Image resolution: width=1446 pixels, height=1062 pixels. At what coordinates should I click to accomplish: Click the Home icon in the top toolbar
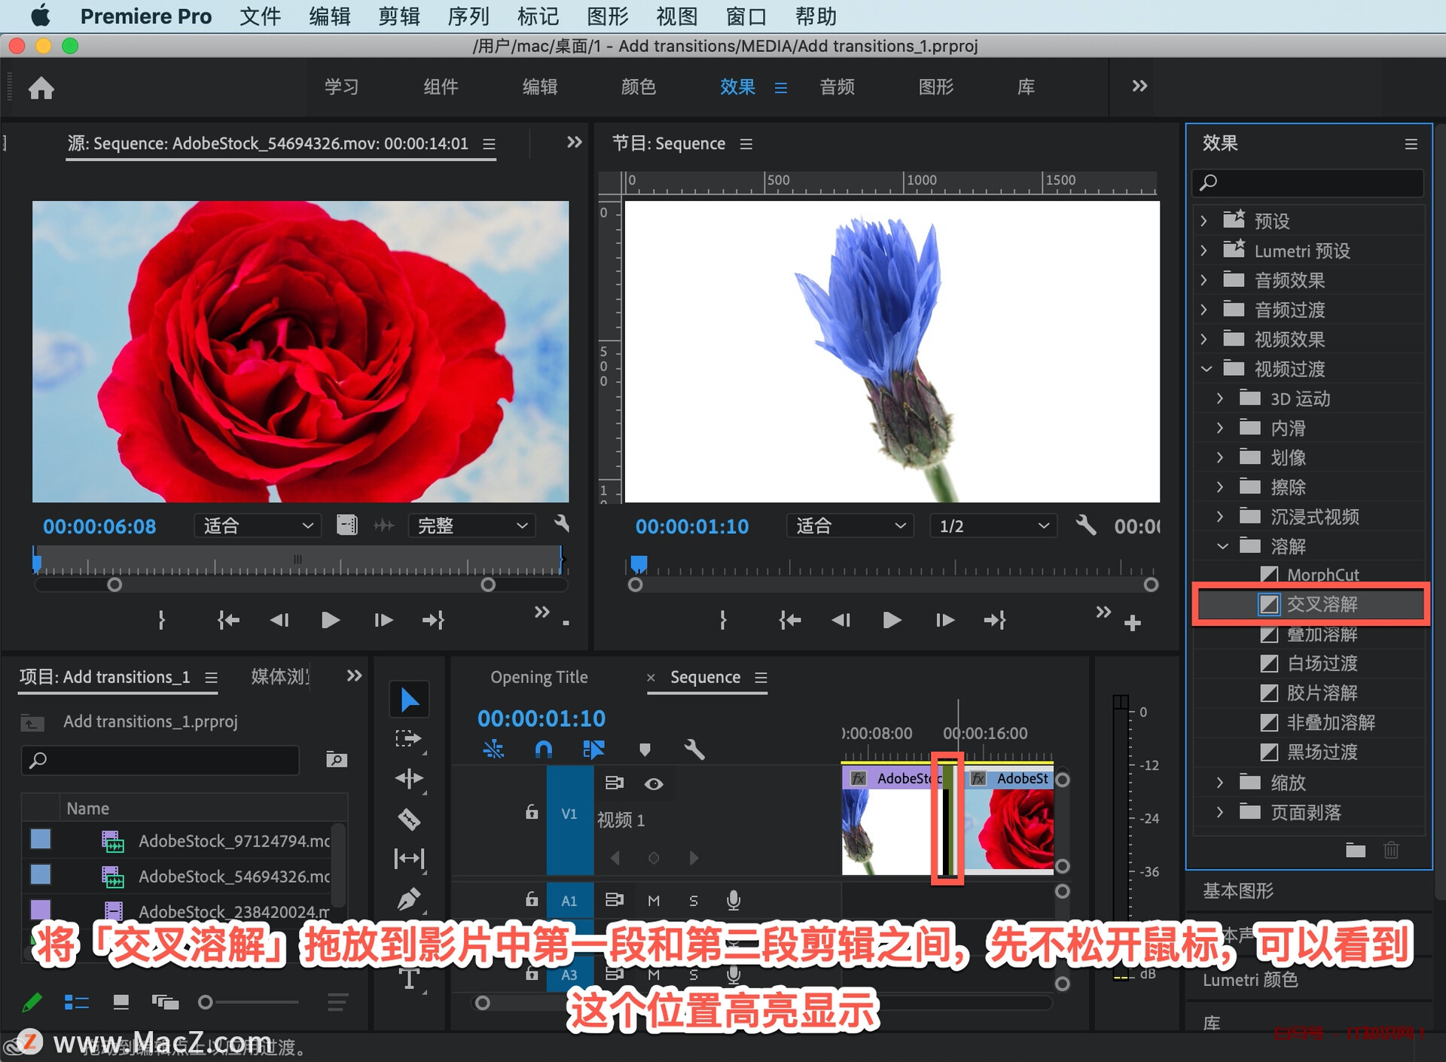pos(41,87)
